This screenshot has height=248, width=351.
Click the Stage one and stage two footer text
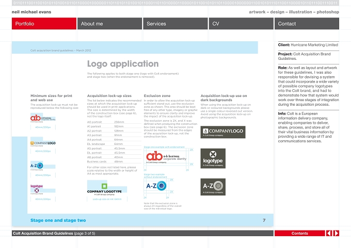(58, 220)
